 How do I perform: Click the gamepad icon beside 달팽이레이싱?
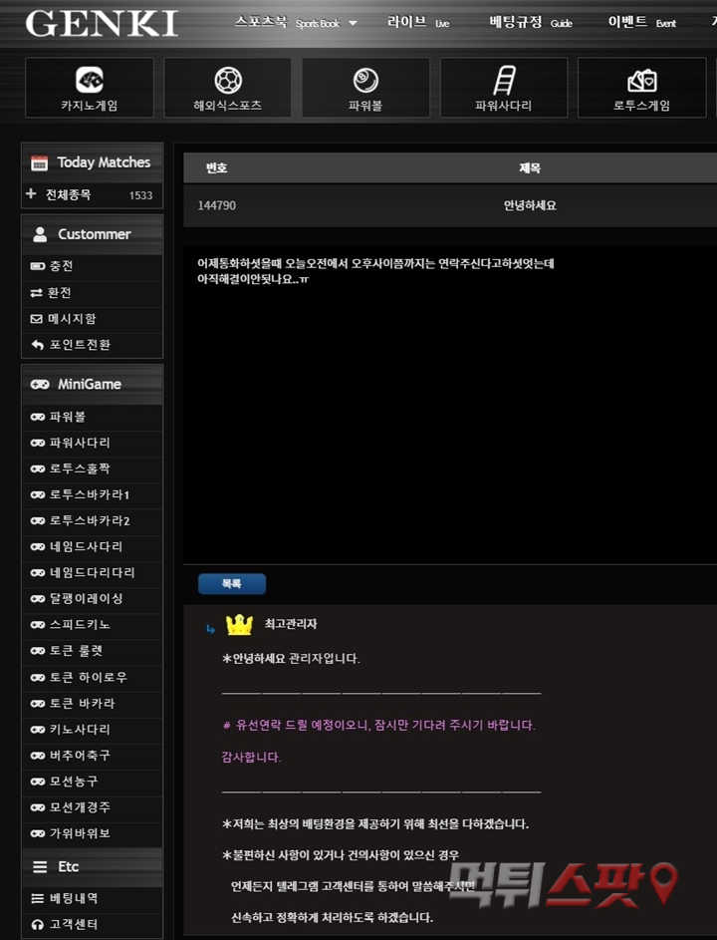coord(37,599)
